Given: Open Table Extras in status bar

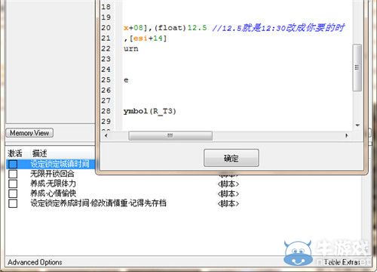Looking at the screenshot, I should [x=342, y=262].
